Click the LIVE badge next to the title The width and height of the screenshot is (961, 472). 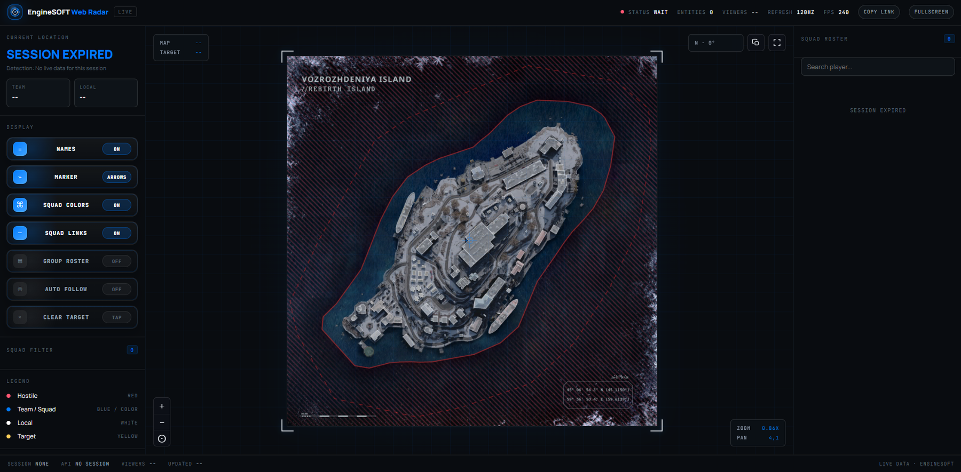[x=125, y=12]
